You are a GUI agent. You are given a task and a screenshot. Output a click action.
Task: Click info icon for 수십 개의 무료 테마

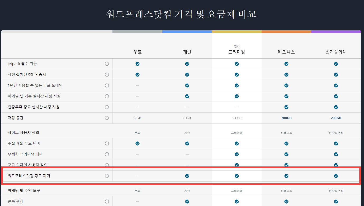coord(107,143)
